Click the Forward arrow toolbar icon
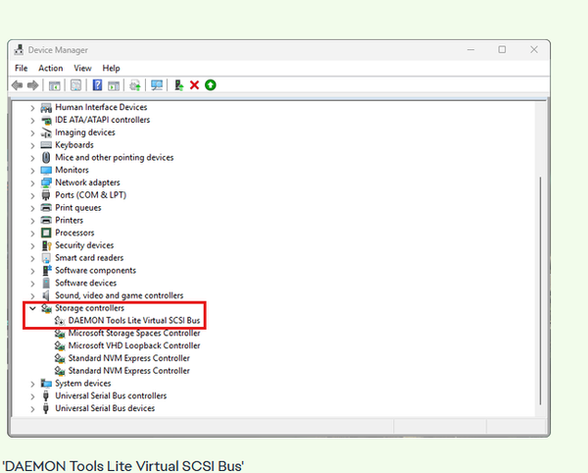The image size is (588, 473). point(32,85)
